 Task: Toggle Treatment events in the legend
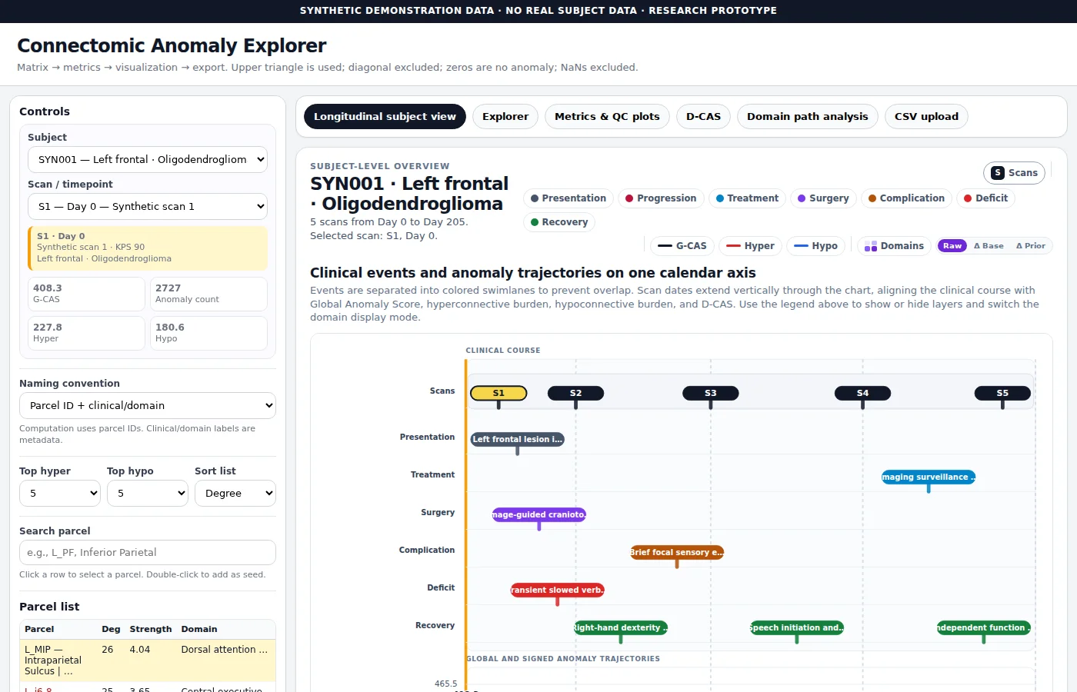[747, 198]
